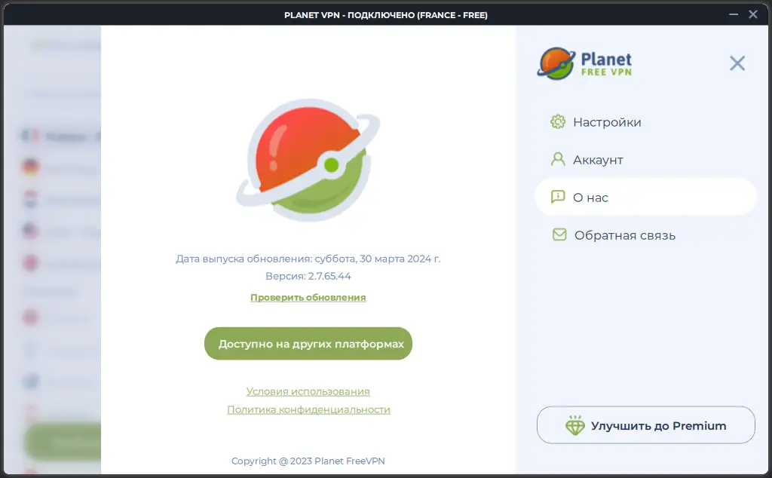Close the Planet VPN window
The height and width of the screenshot is (478, 772).
pyautogui.click(x=753, y=14)
